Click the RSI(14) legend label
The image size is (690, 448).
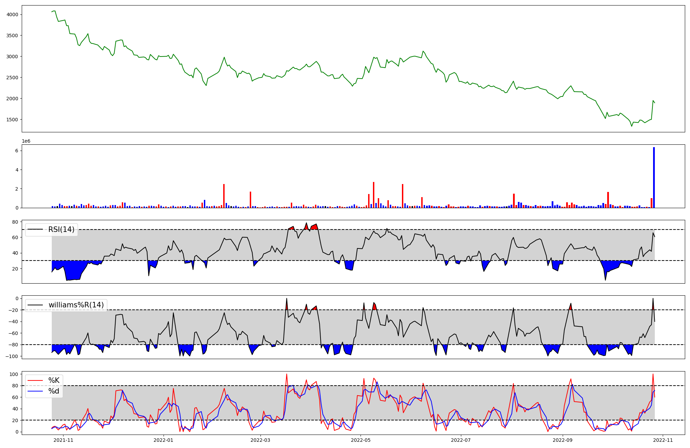coord(61,230)
